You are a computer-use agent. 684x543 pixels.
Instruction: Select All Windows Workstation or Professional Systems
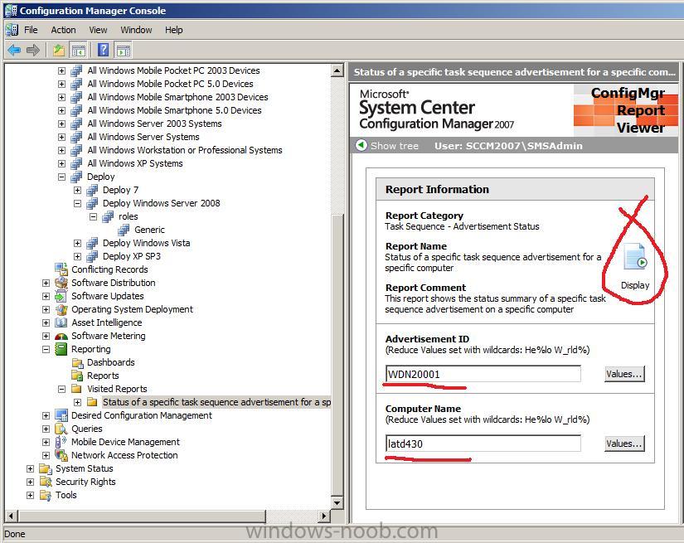pos(185,150)
